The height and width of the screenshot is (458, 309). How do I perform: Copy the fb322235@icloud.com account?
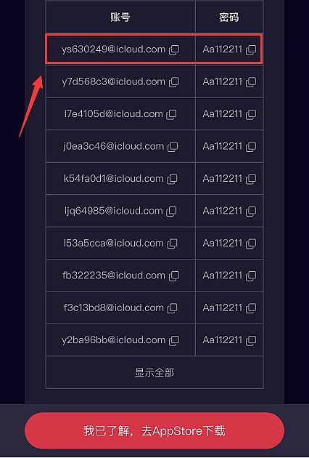(x=174, y=276)
